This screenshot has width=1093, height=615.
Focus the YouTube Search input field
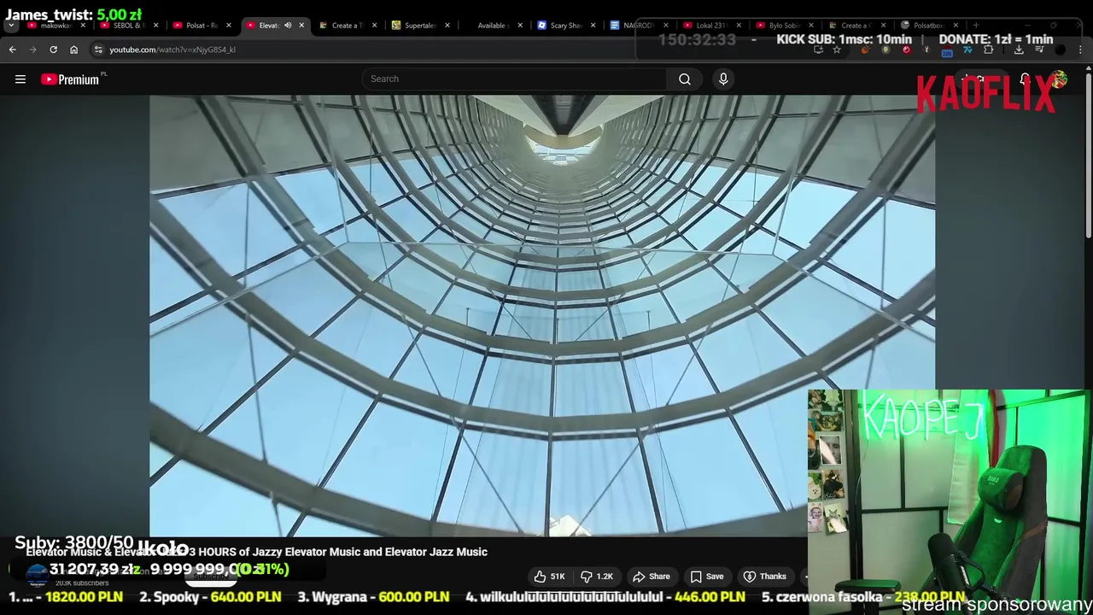[x=515, y=79]
